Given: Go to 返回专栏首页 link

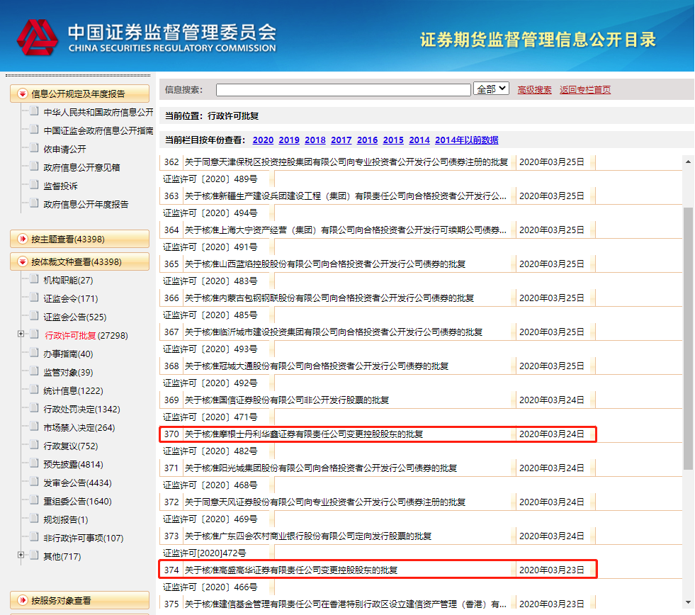Looking at the screenshot, I should coord(584,89).
